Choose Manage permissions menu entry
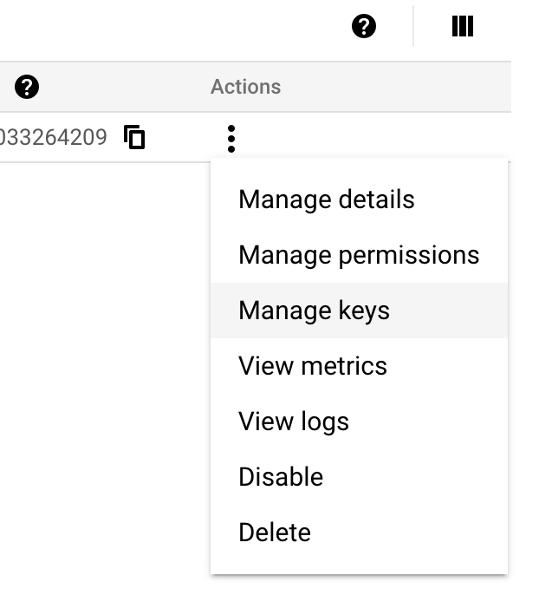This screenshot has width=539, height=595. [358, 255]
